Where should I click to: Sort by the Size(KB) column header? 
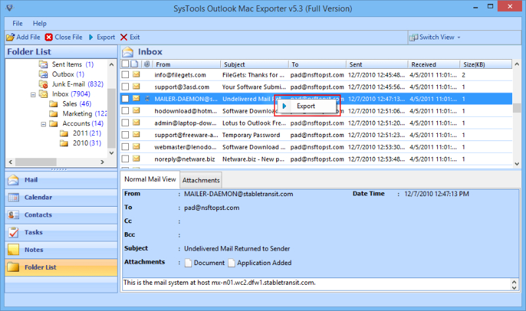click(486, 64)
